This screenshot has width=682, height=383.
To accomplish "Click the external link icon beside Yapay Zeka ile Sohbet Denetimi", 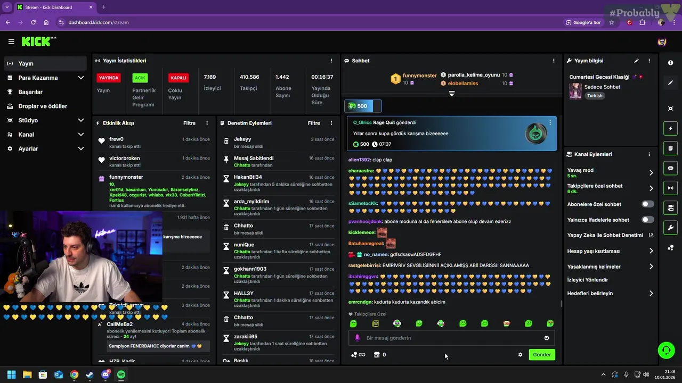I will [x=651, y=235].
